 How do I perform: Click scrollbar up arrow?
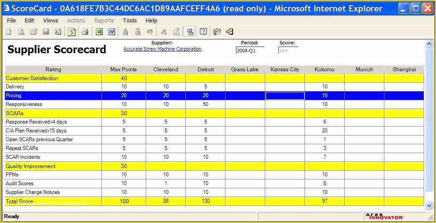coord(429,44)
